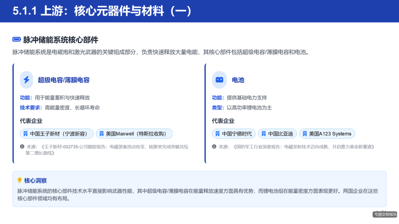Screen dimensions: 399x224
Task: Select the lightning bolt icon beside 超级电容/薄膜电容
Action: [26, 80]
